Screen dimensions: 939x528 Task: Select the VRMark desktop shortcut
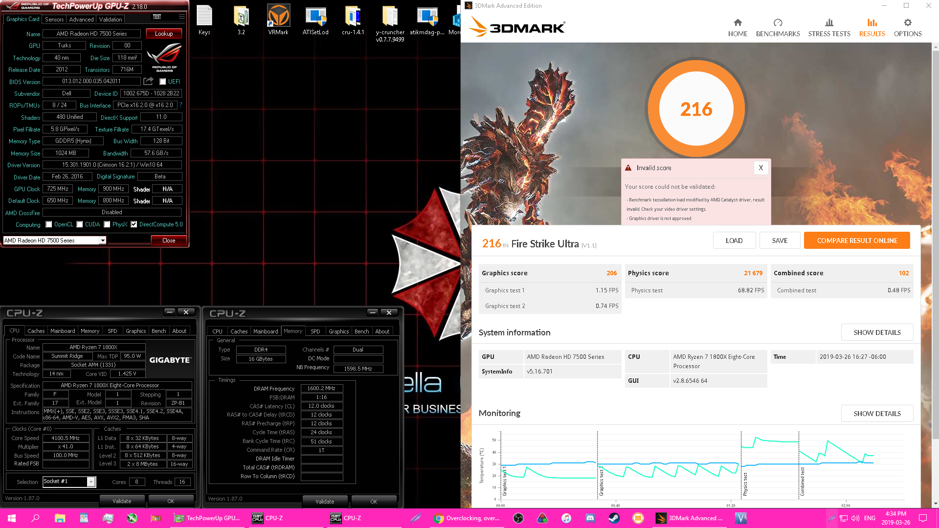(278, 20)
